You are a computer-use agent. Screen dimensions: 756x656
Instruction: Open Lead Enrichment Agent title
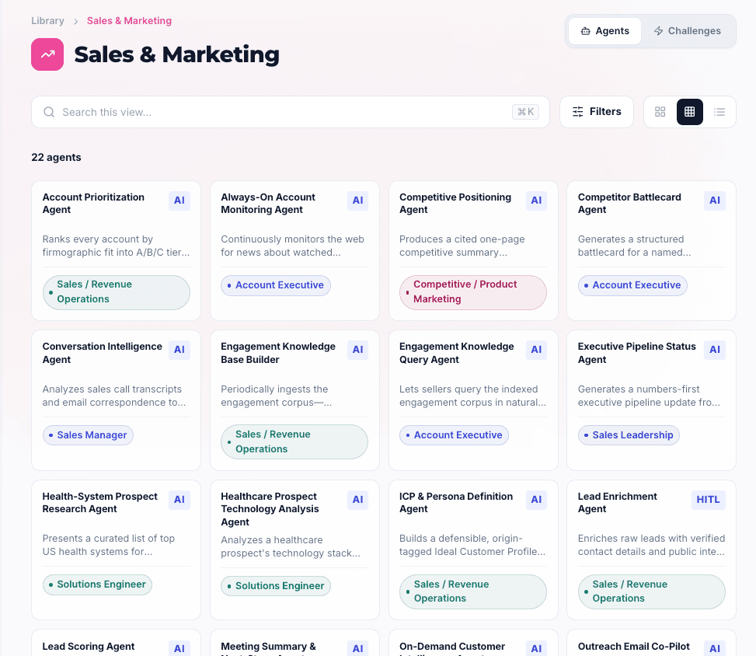click(618, 503)
